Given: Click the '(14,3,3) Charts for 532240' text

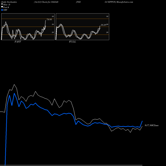Looking at the screenshot, I should click(x=46, y=2).
